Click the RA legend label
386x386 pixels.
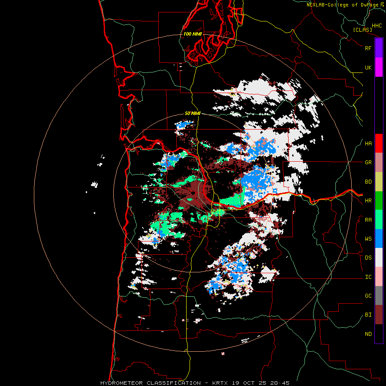pyautogui.click(x=368, y=220)
